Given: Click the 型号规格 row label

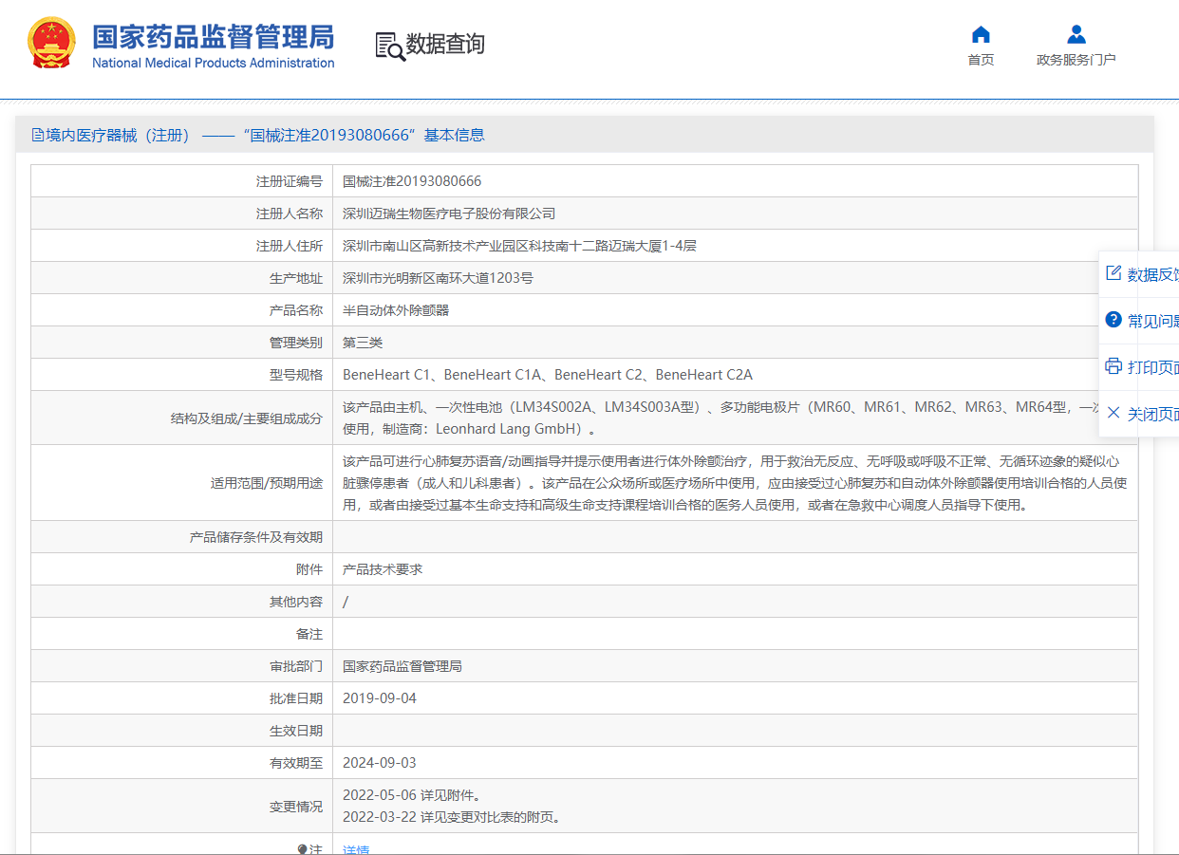Looking at the screenshot, I should [x=295, y=375].
